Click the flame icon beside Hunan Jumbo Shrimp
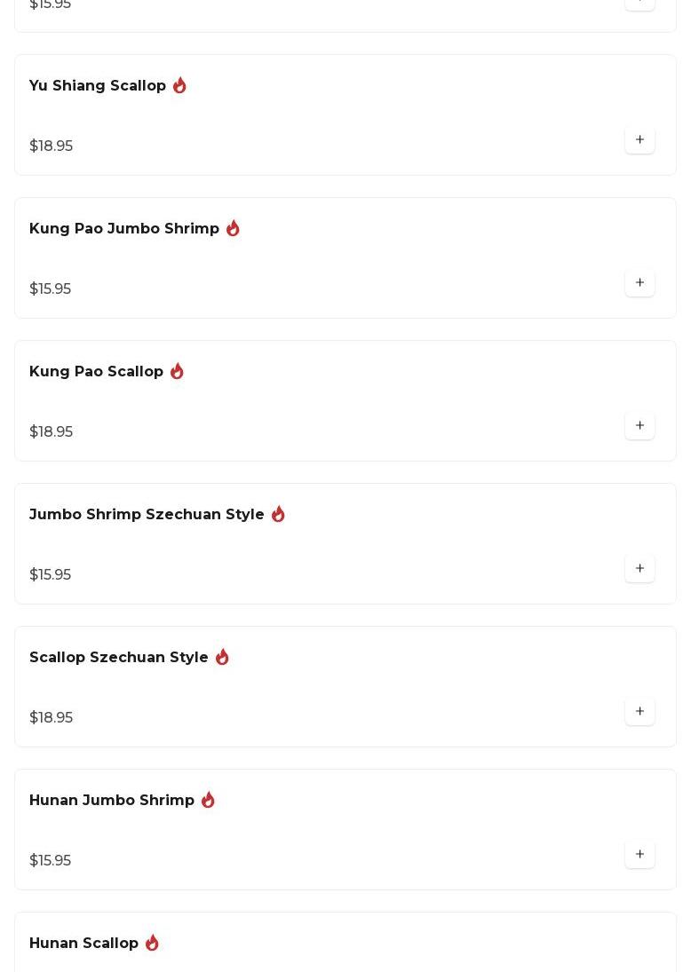 (208, 800)
